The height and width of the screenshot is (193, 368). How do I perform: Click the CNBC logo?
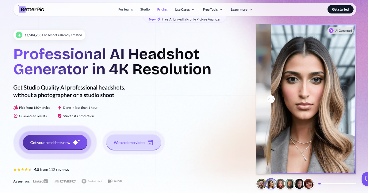(65, 181)
